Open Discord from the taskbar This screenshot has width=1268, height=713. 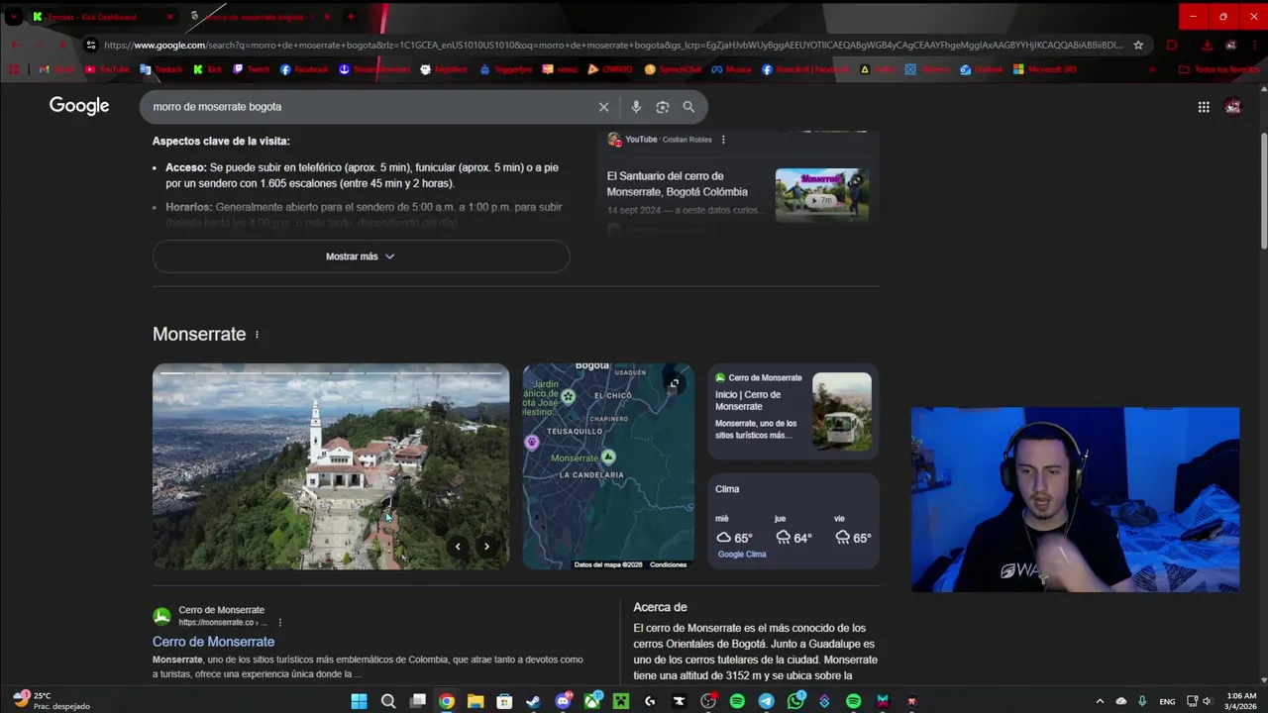563,701
